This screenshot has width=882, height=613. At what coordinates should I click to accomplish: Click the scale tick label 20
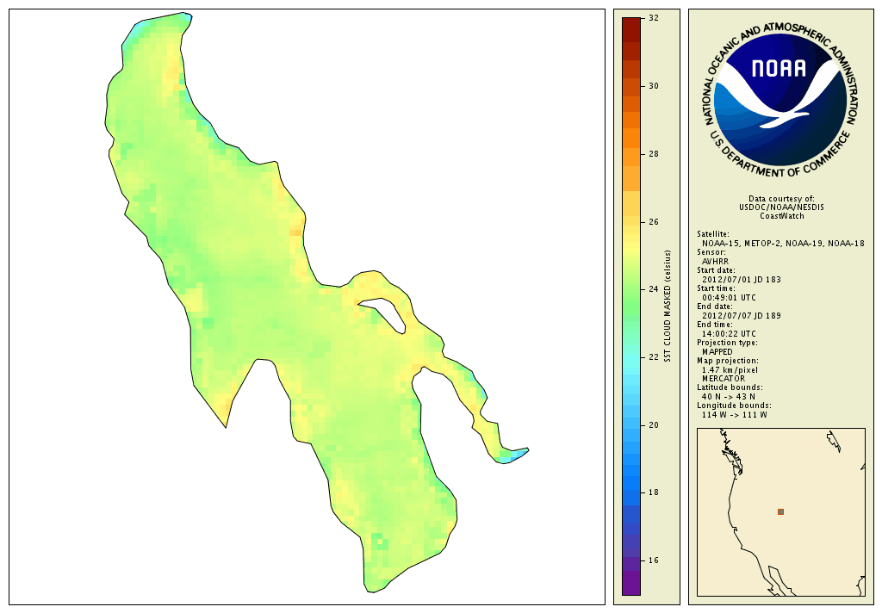pyautogui.click(x=653, y=425)
